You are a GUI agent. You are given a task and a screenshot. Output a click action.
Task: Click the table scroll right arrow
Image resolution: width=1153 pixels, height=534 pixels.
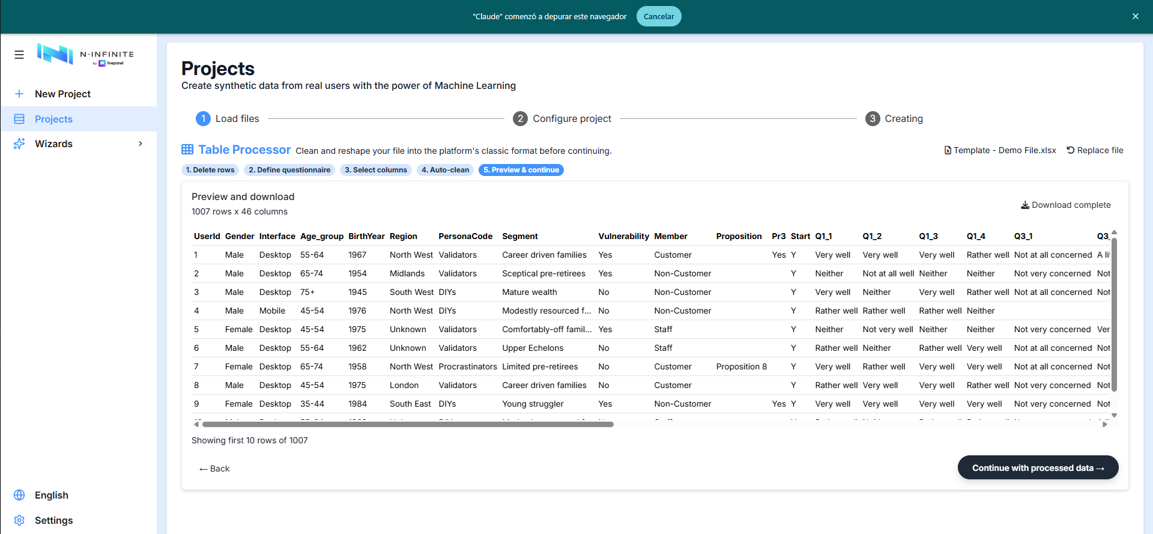(x=1104, y=424)
